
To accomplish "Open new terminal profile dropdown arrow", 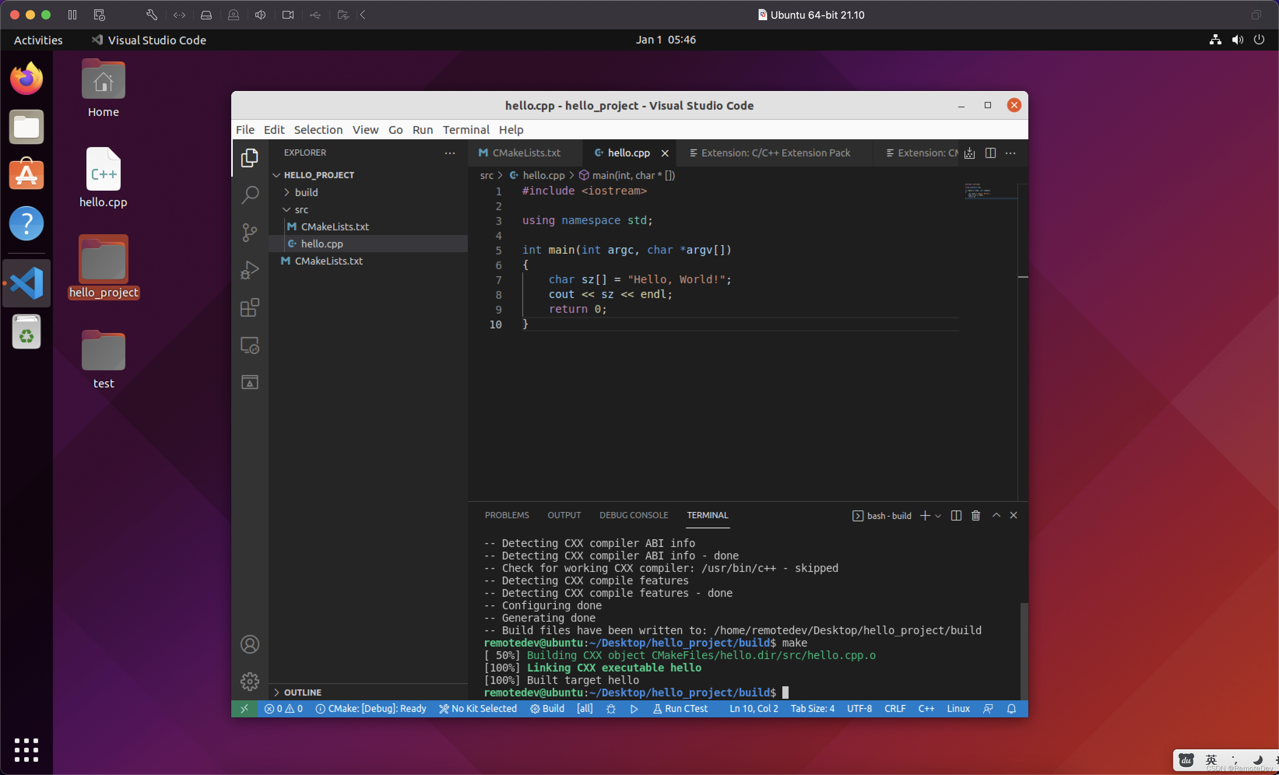I will coord(938,516).
